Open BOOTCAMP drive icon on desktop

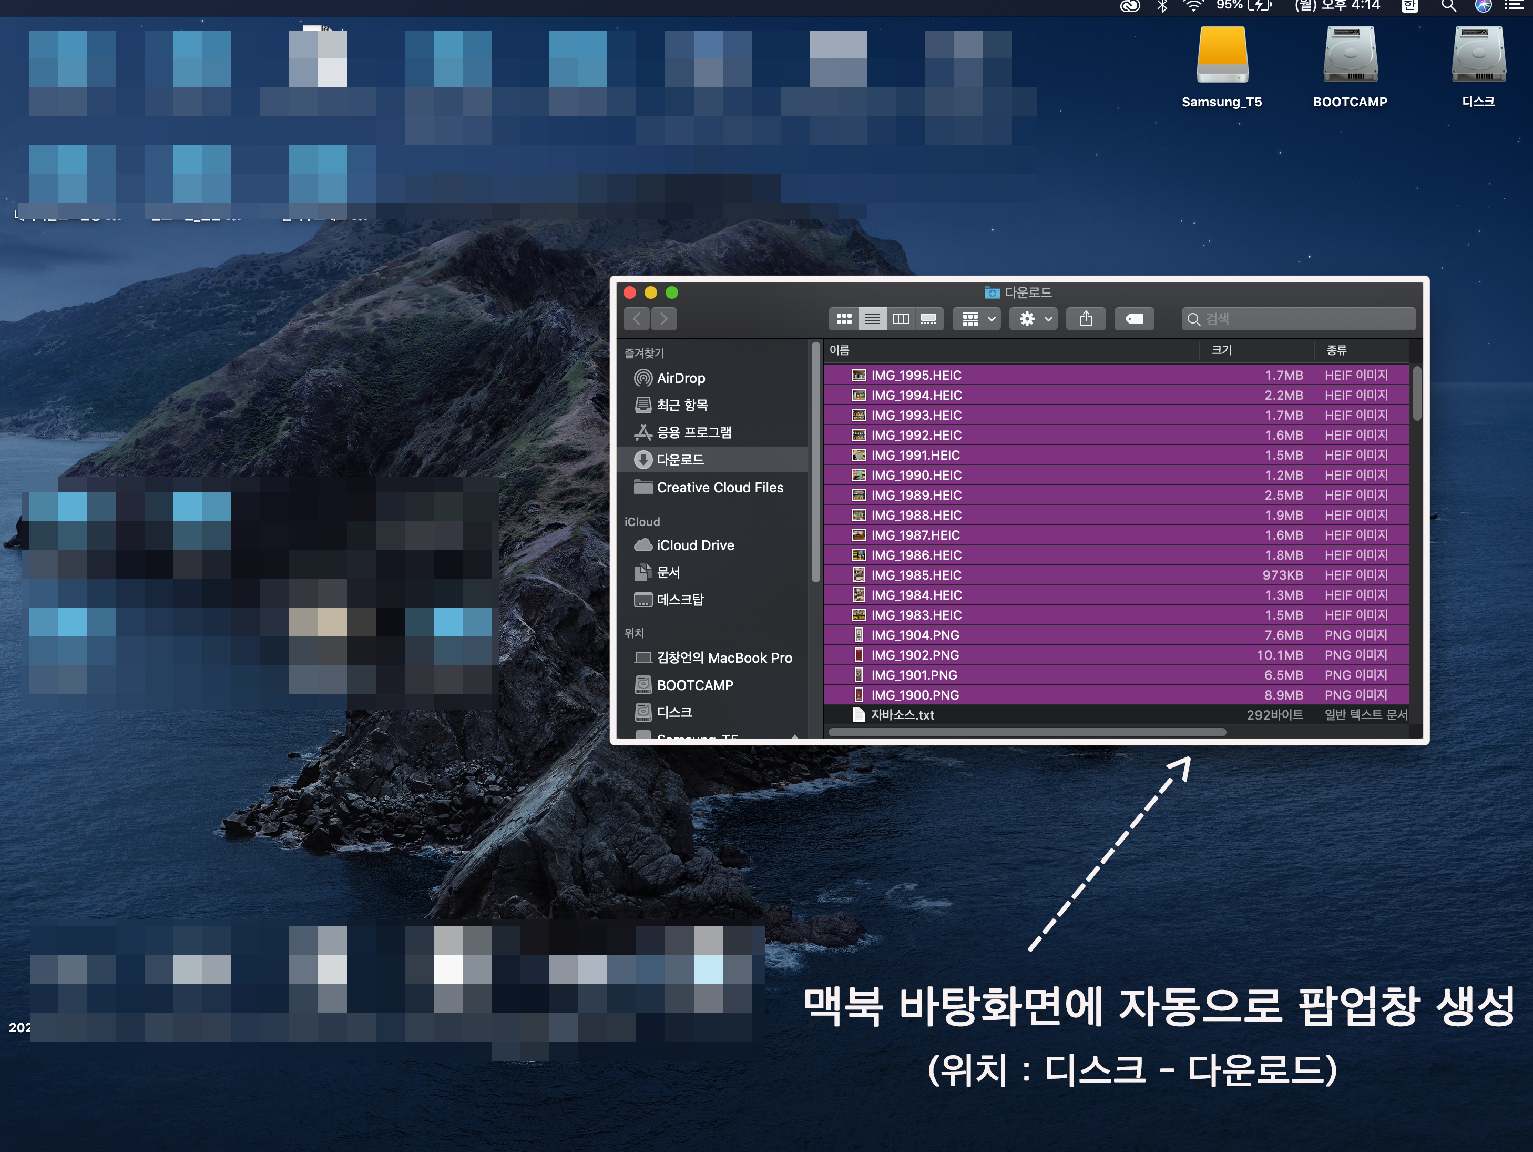(1350, 59)
